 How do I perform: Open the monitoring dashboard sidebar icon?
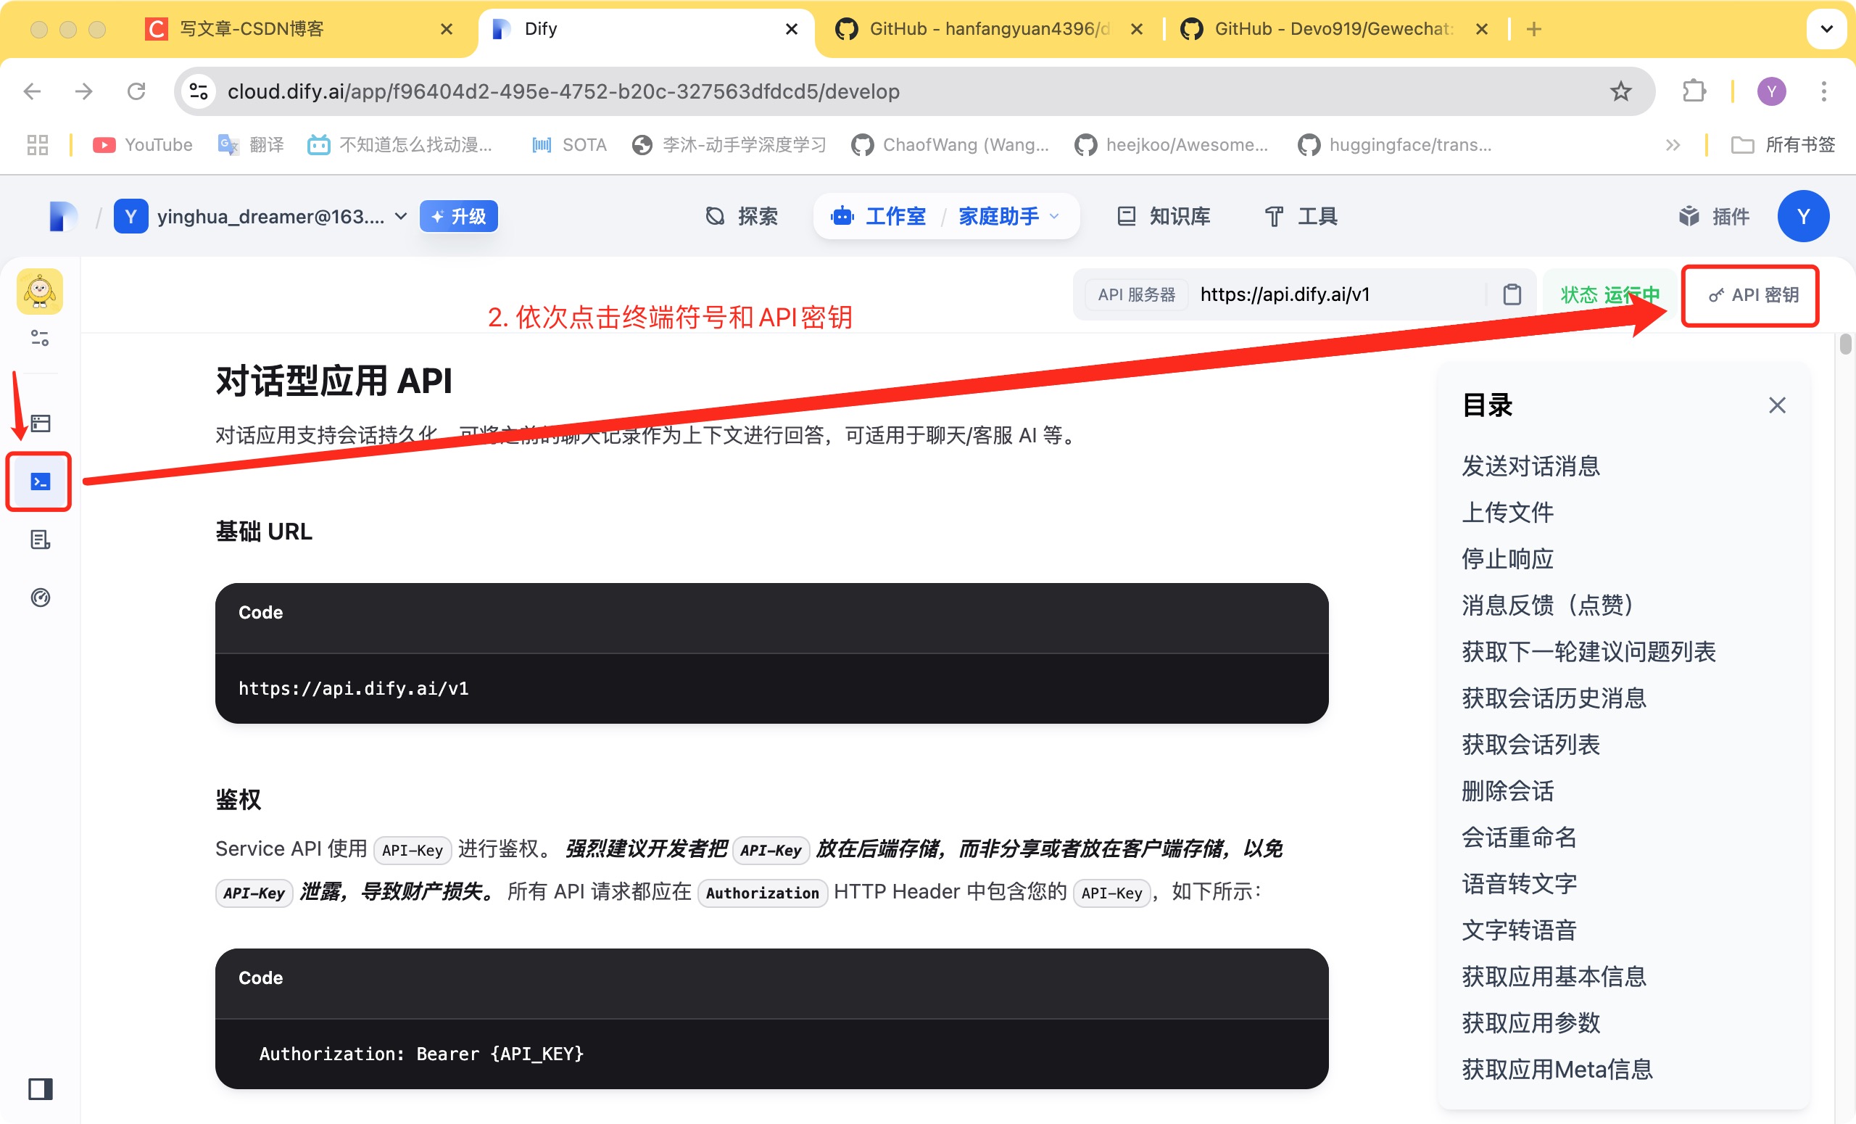40,598
